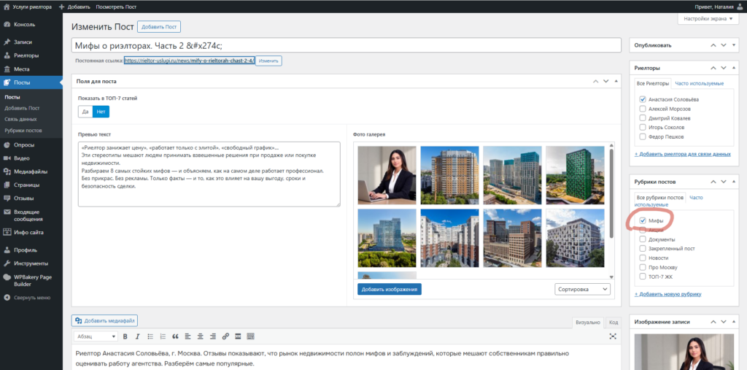747x370 pixels.
Task: Tick the Новости category checkbox
Action: tap(643, 258)
